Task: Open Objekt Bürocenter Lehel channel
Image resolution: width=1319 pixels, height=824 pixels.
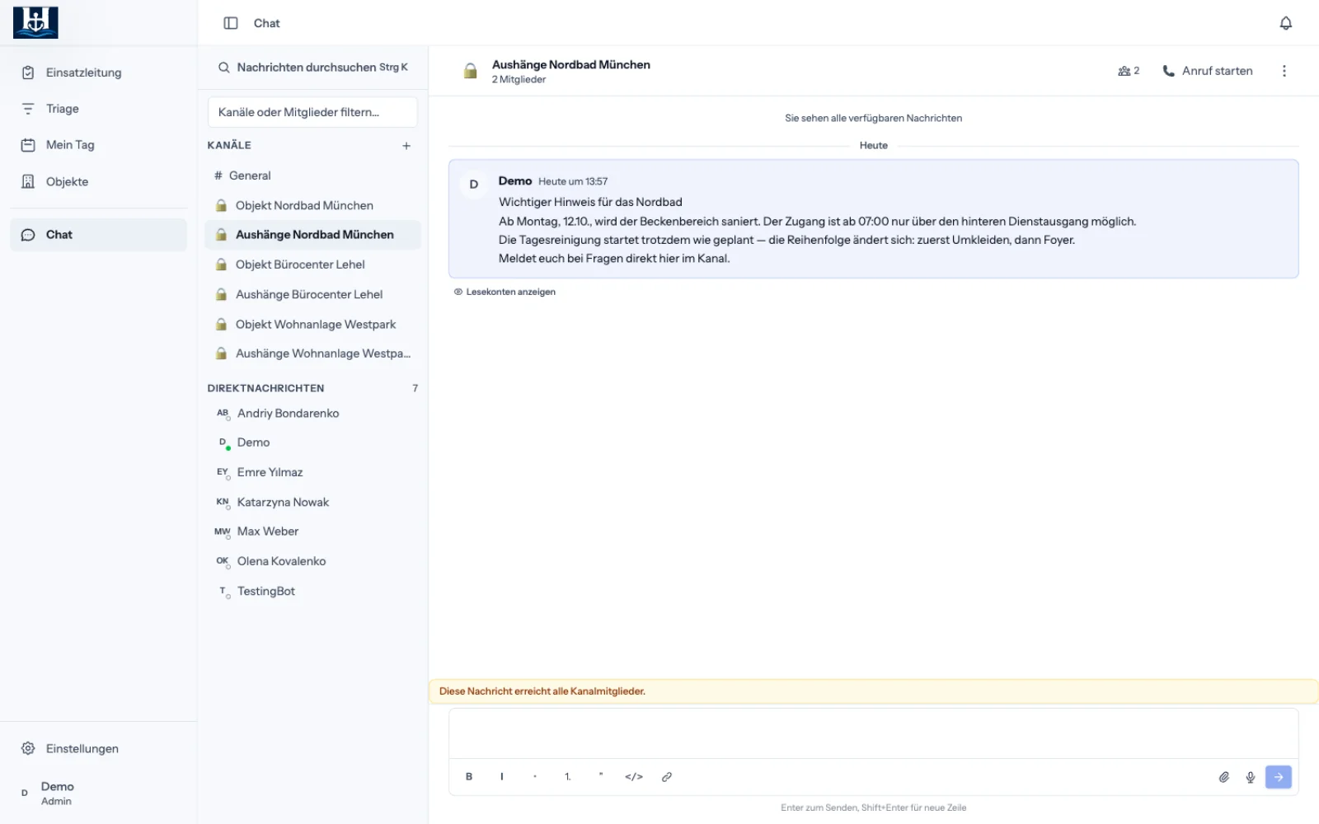Action: coord(313,265)
